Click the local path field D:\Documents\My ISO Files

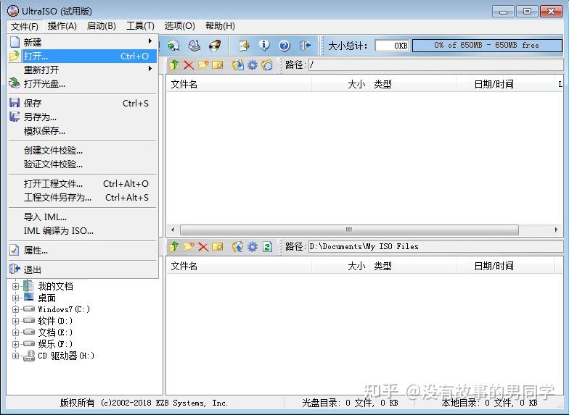(x=435, y=246)
